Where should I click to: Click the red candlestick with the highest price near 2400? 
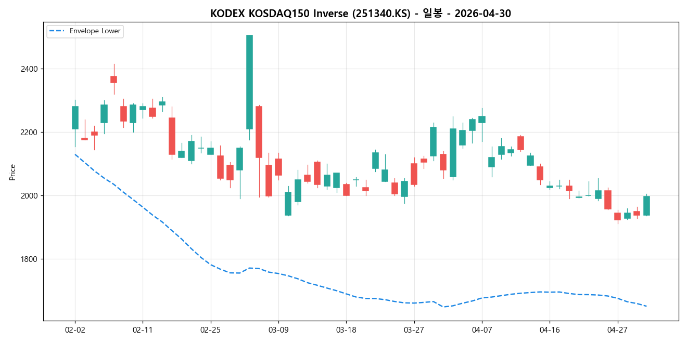coord(113,80)
